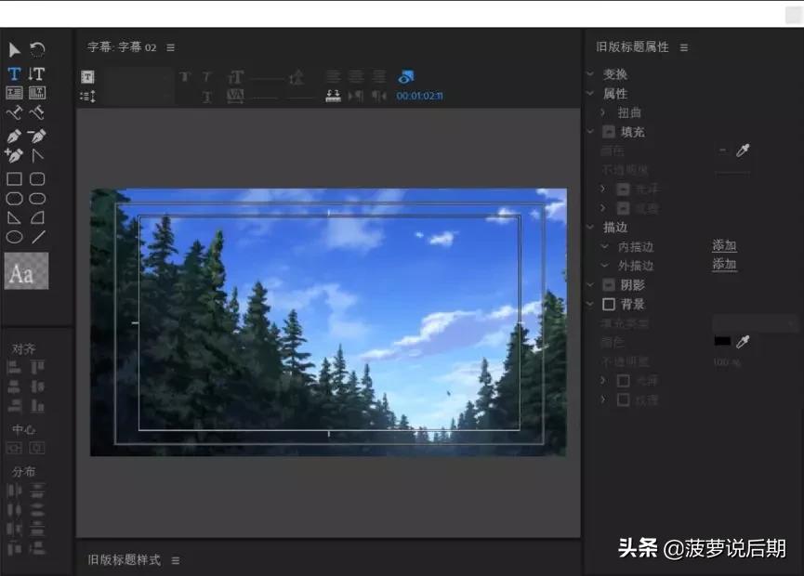Select the Rotation tool

[x=36, y=49]
